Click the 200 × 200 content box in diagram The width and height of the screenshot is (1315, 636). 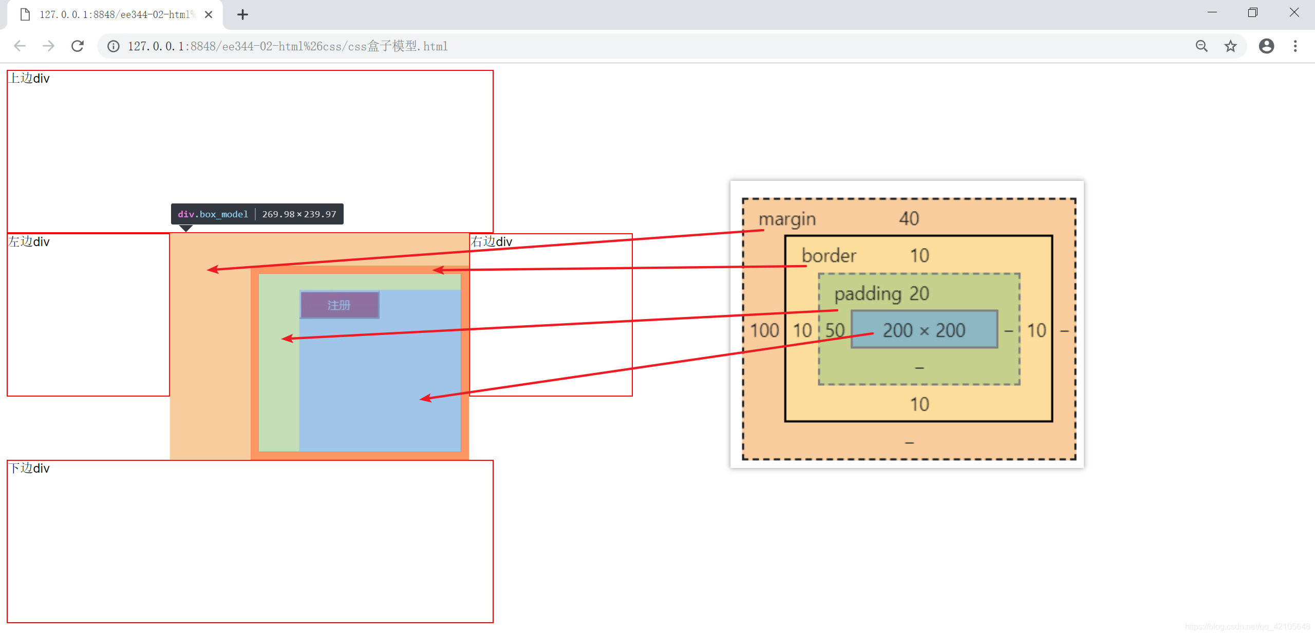[x=924, y=330]
